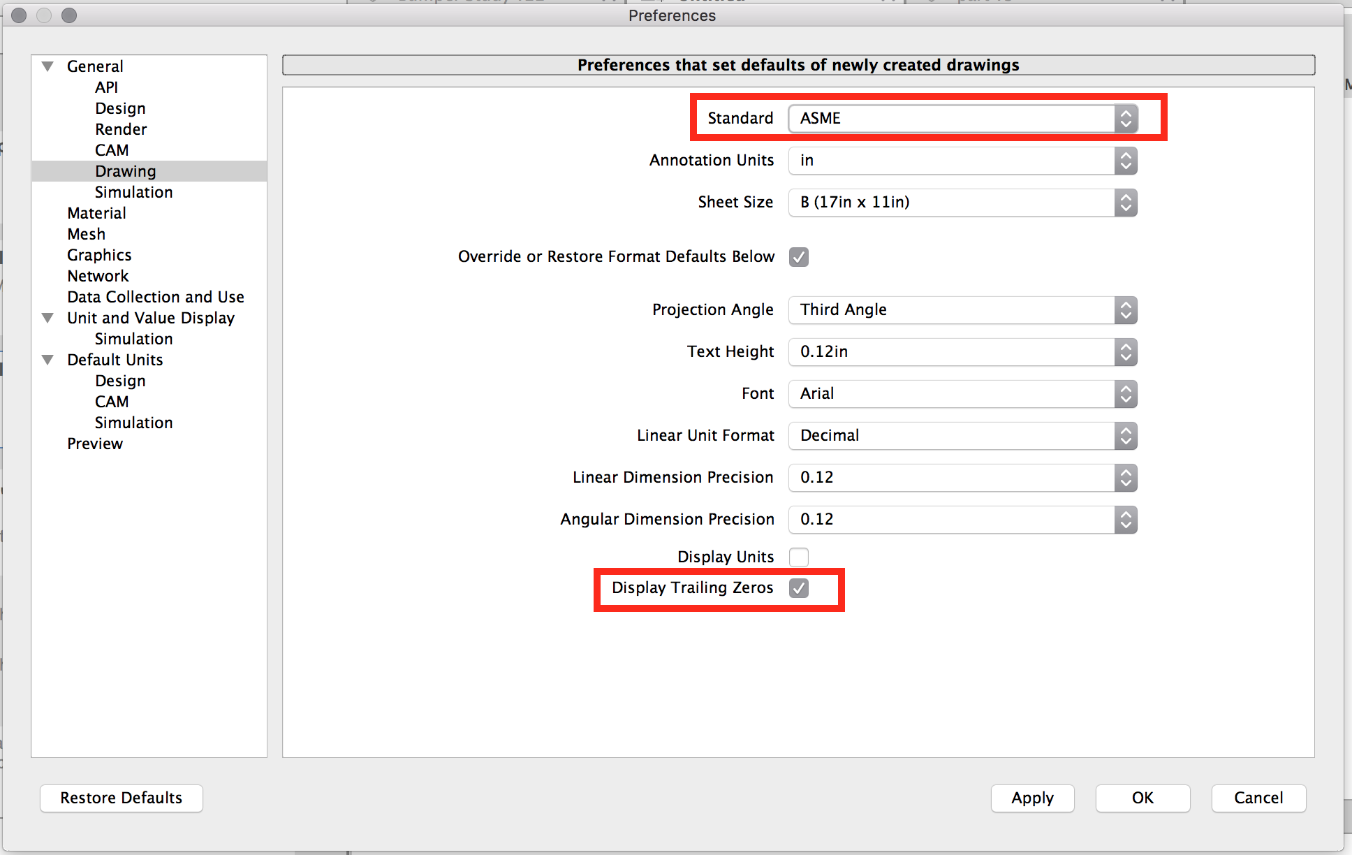
Task: Open the Material preferences section
Action: pos(96,212)
